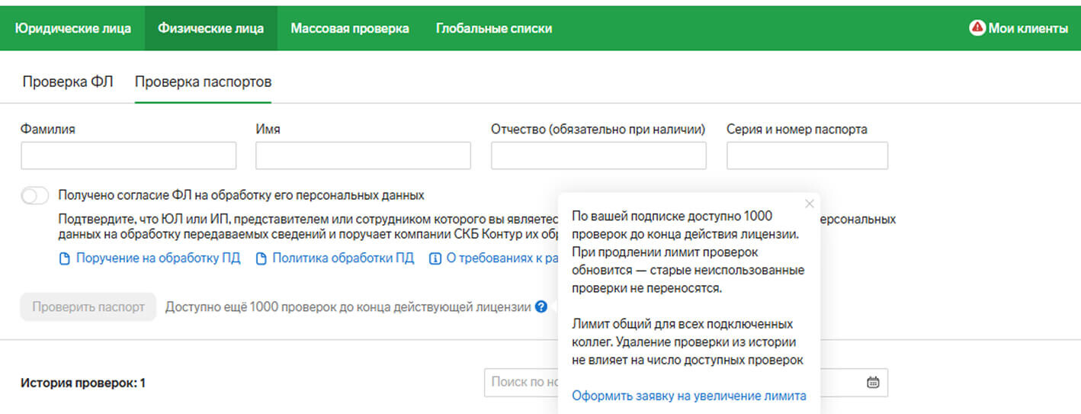Image resolution: width=1081 pixels, height=414 pixels.
Task: Enable the personal data consent toggle
Action: pyautogui.click(x=35, y=195)
